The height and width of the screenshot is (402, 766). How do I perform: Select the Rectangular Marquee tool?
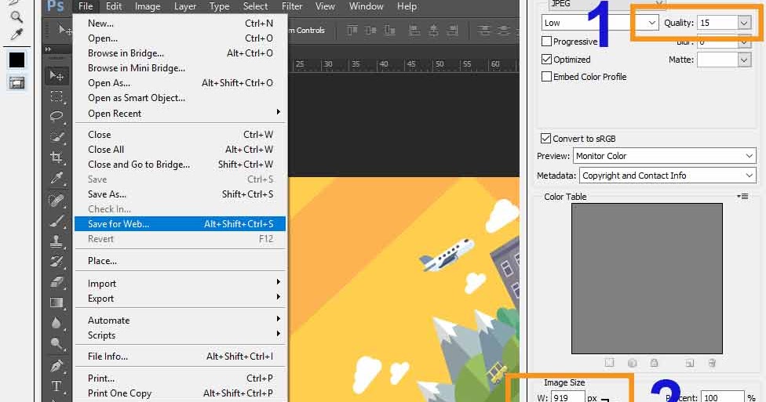pos(57,96)
